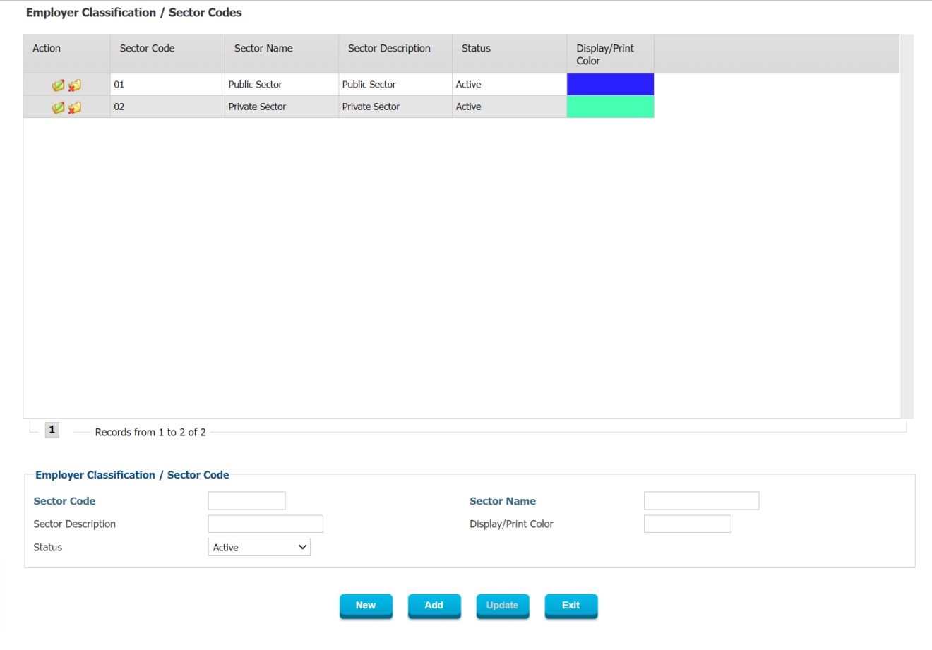Delete the Public Sector row (code 01)
932x650 pixels.
(x=75, y=85)
